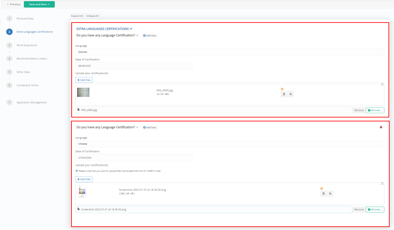Click Expand All button
This screenshot has width=394, height=230.
click(77, 16)
